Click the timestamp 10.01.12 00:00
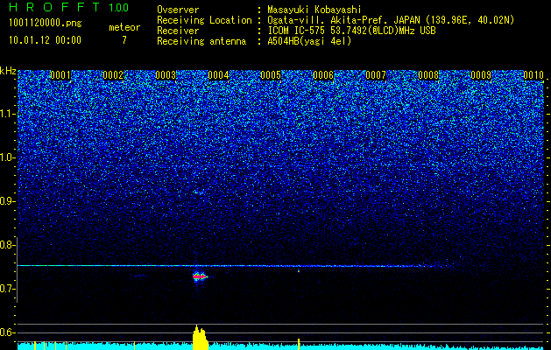Image resolution: width=551 pixels, height=350 pixels. click(x=45, y=40)
